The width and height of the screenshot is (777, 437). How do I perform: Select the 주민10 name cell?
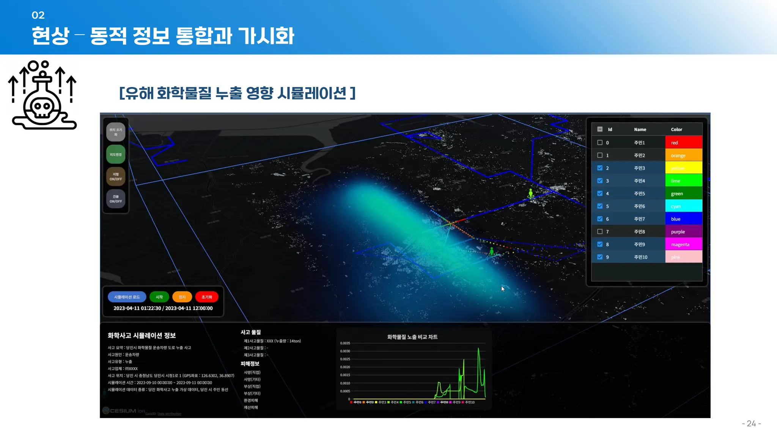(640, 257)
